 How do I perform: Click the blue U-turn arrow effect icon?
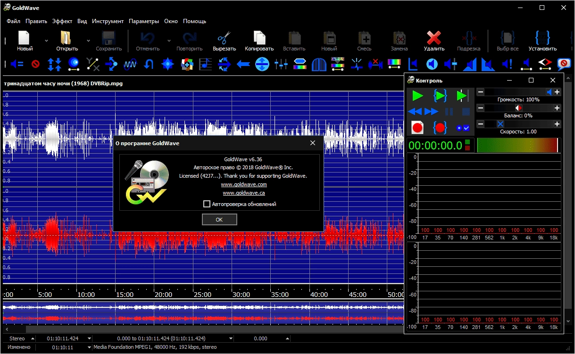tap(149, 64)
